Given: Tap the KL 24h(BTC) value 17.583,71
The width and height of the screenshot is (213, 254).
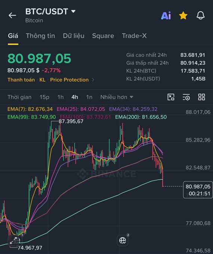Looking at the screenshot, I should point(193,71).
